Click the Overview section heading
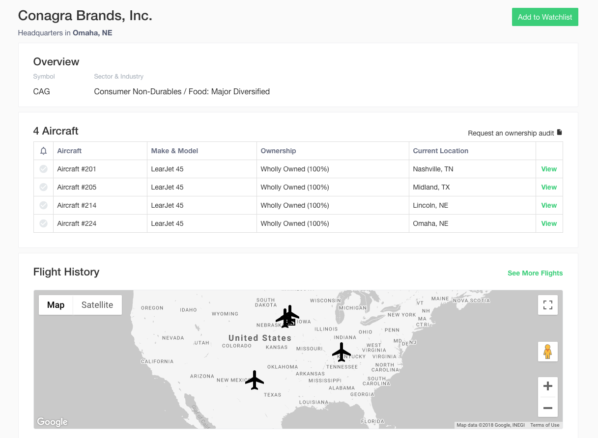Screen dimensions: 598x438 pos(56,62)
